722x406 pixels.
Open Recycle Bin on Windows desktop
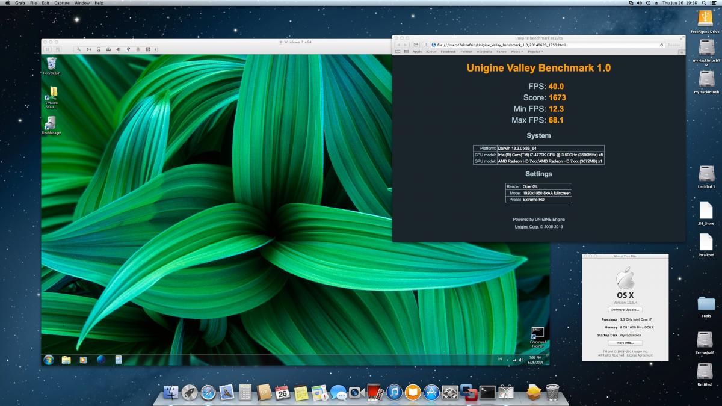[x=51, y=65]
